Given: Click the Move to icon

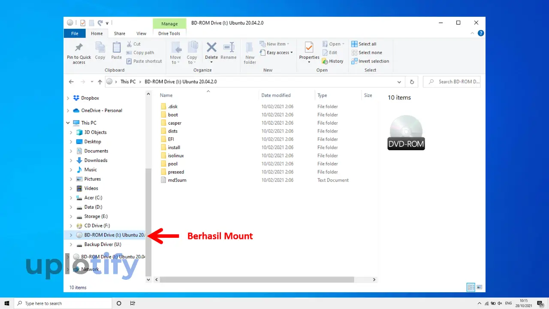Looking at the screenshot, I should [x=176, y=47].
